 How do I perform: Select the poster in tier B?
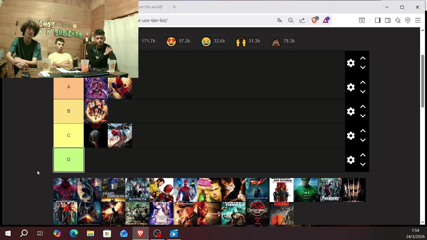96,111
